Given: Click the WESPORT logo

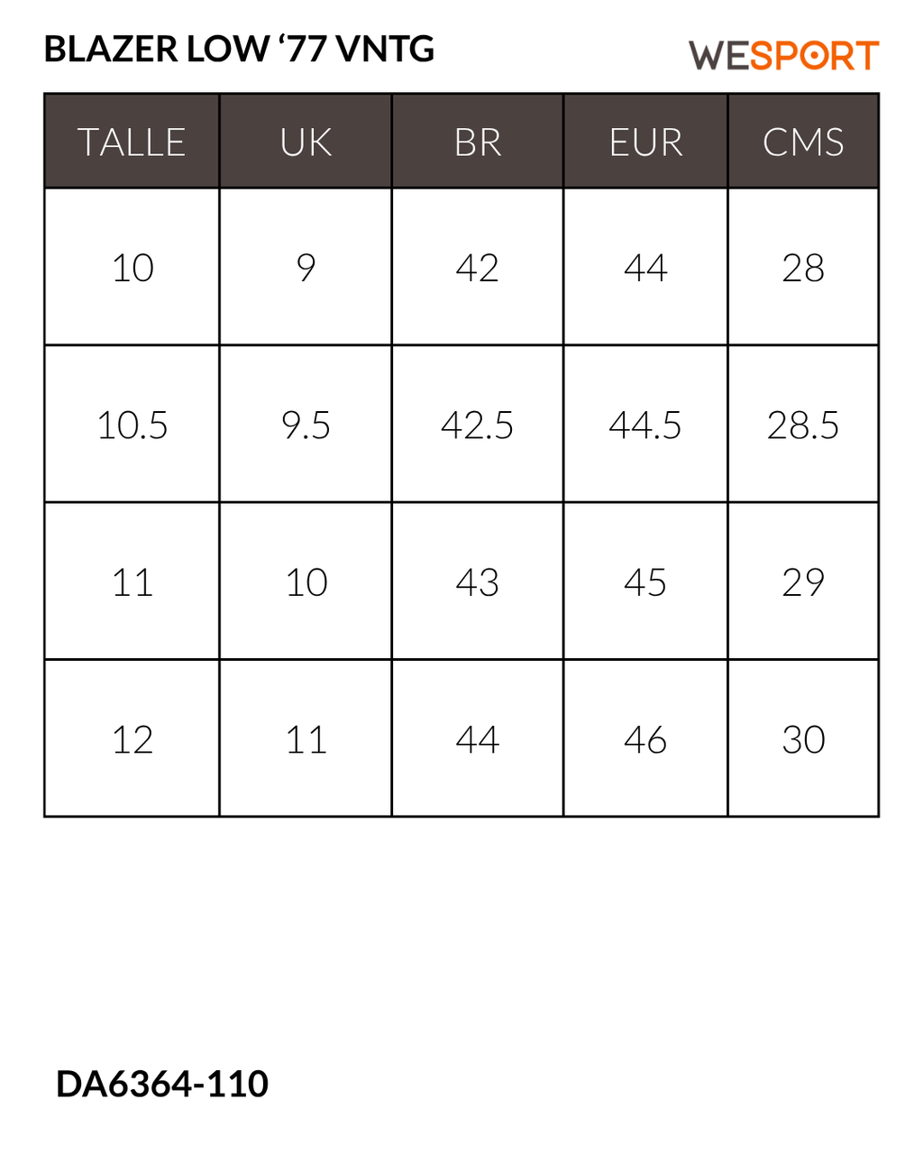Looking at the screenshot, I should click(783, 56).
